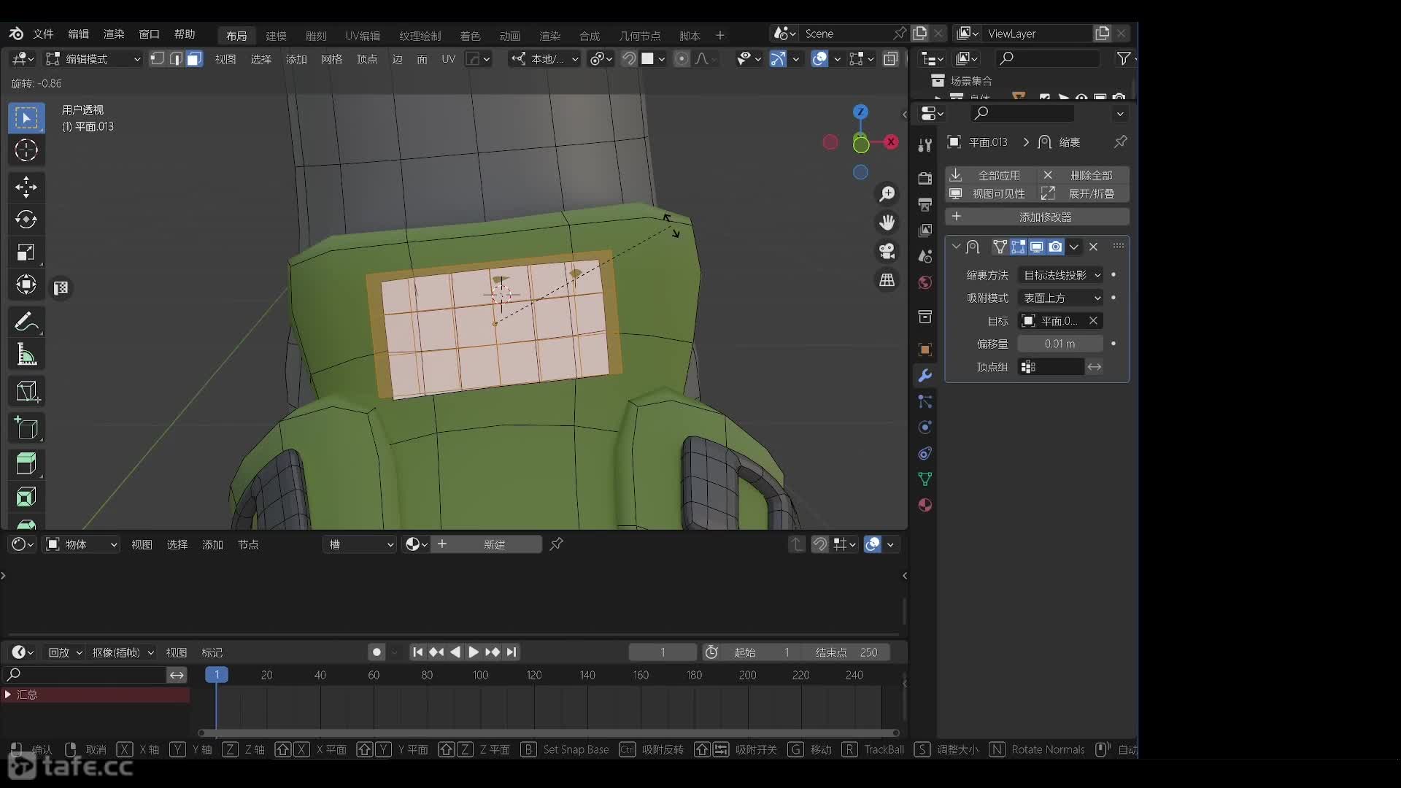Open the Material properties tab

point(925,505)
